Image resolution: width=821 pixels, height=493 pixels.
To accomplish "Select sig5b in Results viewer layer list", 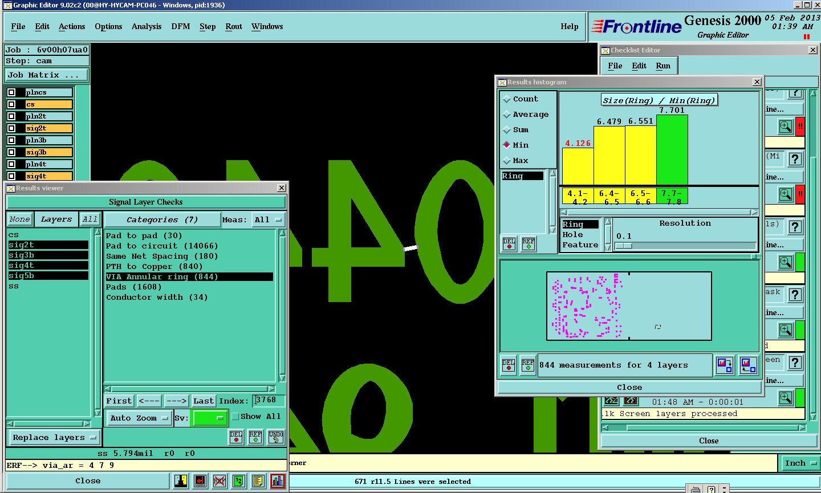I will click(48, 275).
